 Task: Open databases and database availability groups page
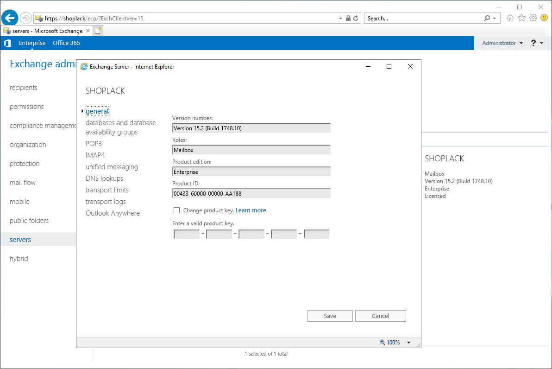point(121,127)
